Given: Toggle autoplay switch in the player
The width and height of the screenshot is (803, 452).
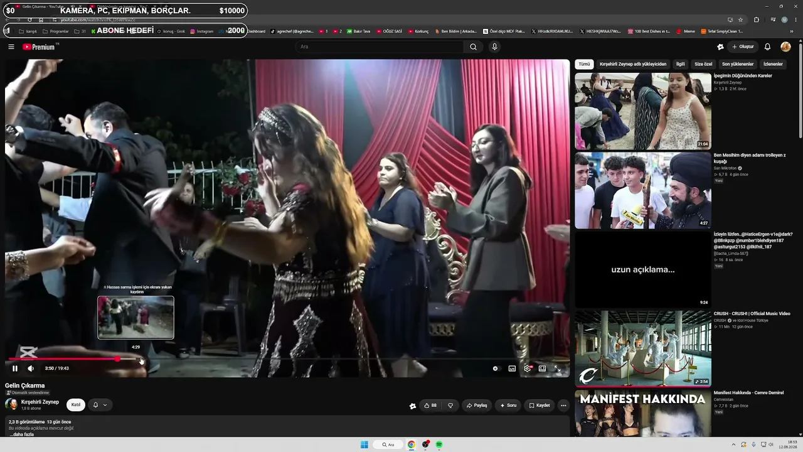Looking at the screenshot, I should click(x=496, y=369).
